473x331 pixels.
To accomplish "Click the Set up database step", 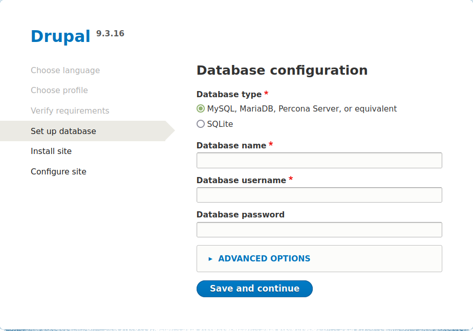I will [63, 131].
